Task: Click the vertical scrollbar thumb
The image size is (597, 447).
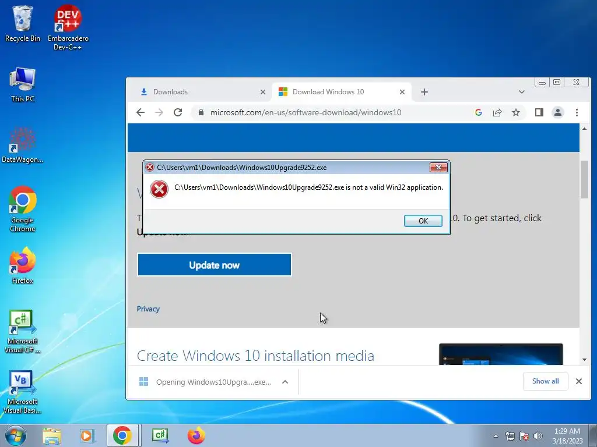Action: tap(584, 179)
